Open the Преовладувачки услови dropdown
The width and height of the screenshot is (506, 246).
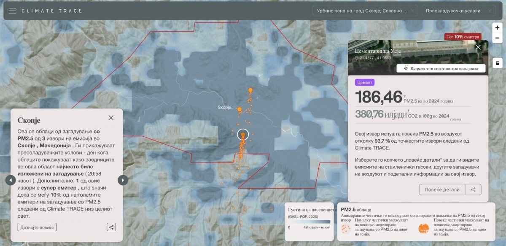pyautogui.click(x=458, y=11)
